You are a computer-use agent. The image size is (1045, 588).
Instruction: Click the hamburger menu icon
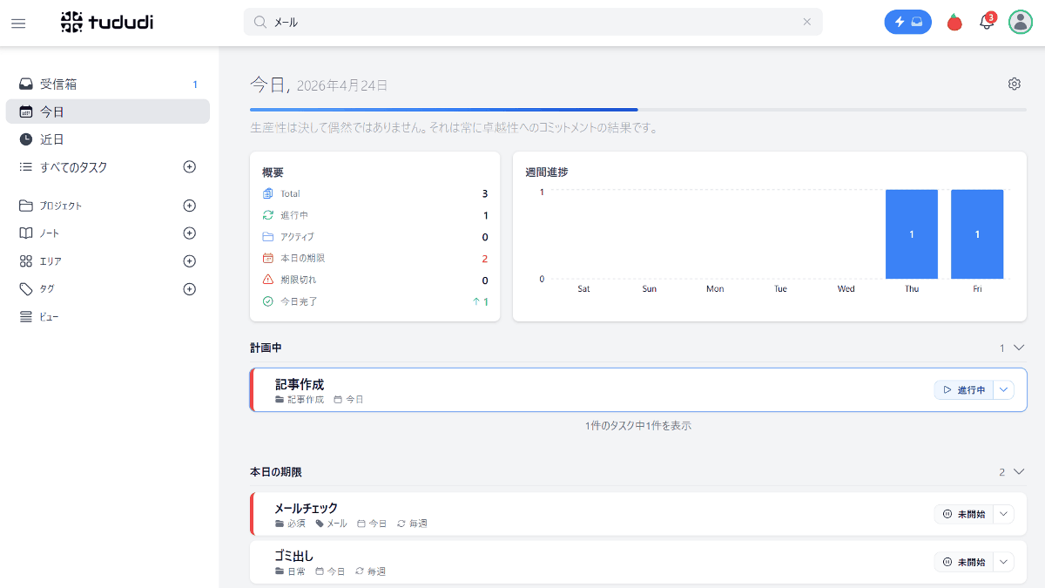click(18, 24)
